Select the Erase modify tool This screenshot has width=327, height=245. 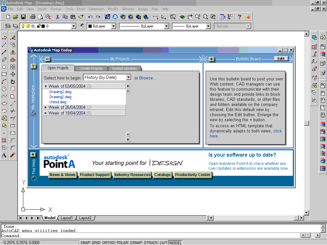(x=13, y=38)
